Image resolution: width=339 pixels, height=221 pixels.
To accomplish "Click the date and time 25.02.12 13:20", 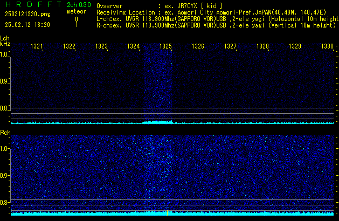I will (27, 25).
